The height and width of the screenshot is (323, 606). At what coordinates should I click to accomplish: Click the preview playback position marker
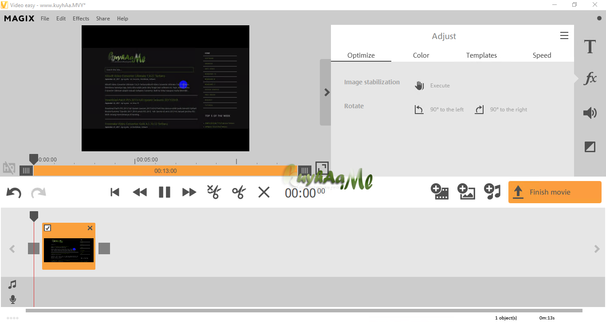[x=34, y=159]
